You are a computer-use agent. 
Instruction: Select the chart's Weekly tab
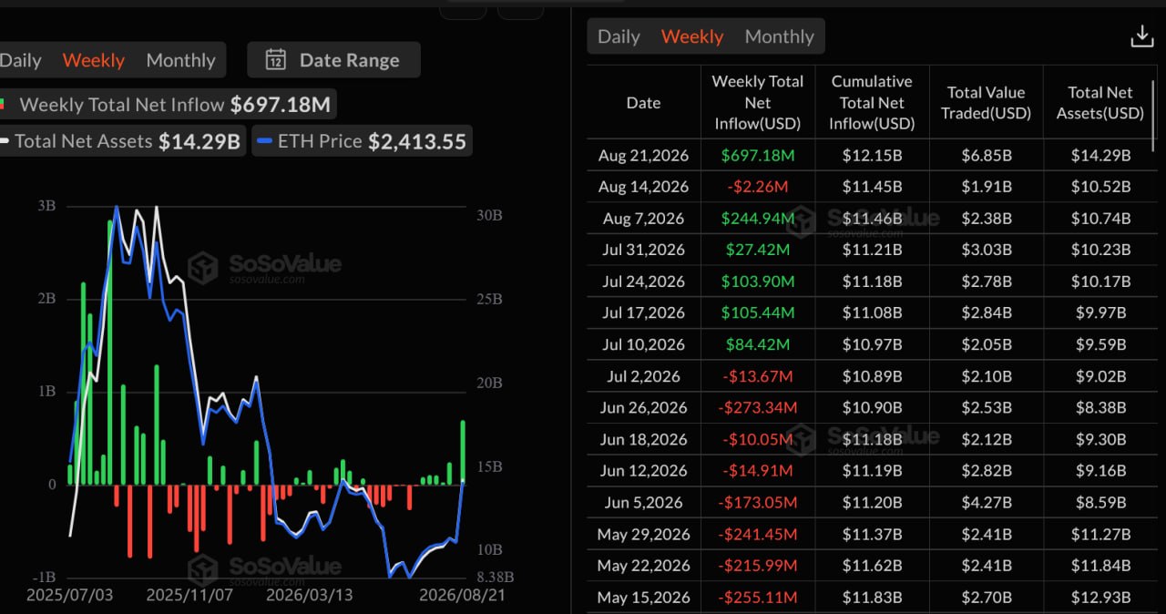click(93, 60)
